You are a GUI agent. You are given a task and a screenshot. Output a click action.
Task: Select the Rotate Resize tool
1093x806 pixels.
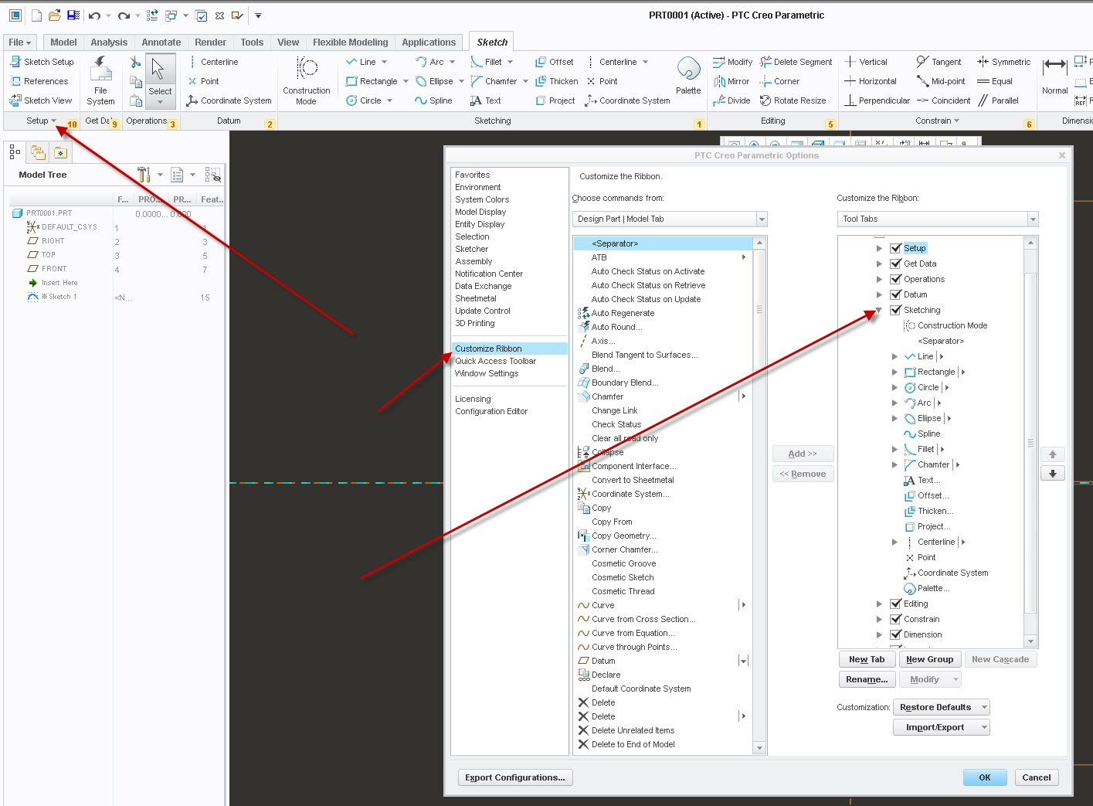(793, 100)
